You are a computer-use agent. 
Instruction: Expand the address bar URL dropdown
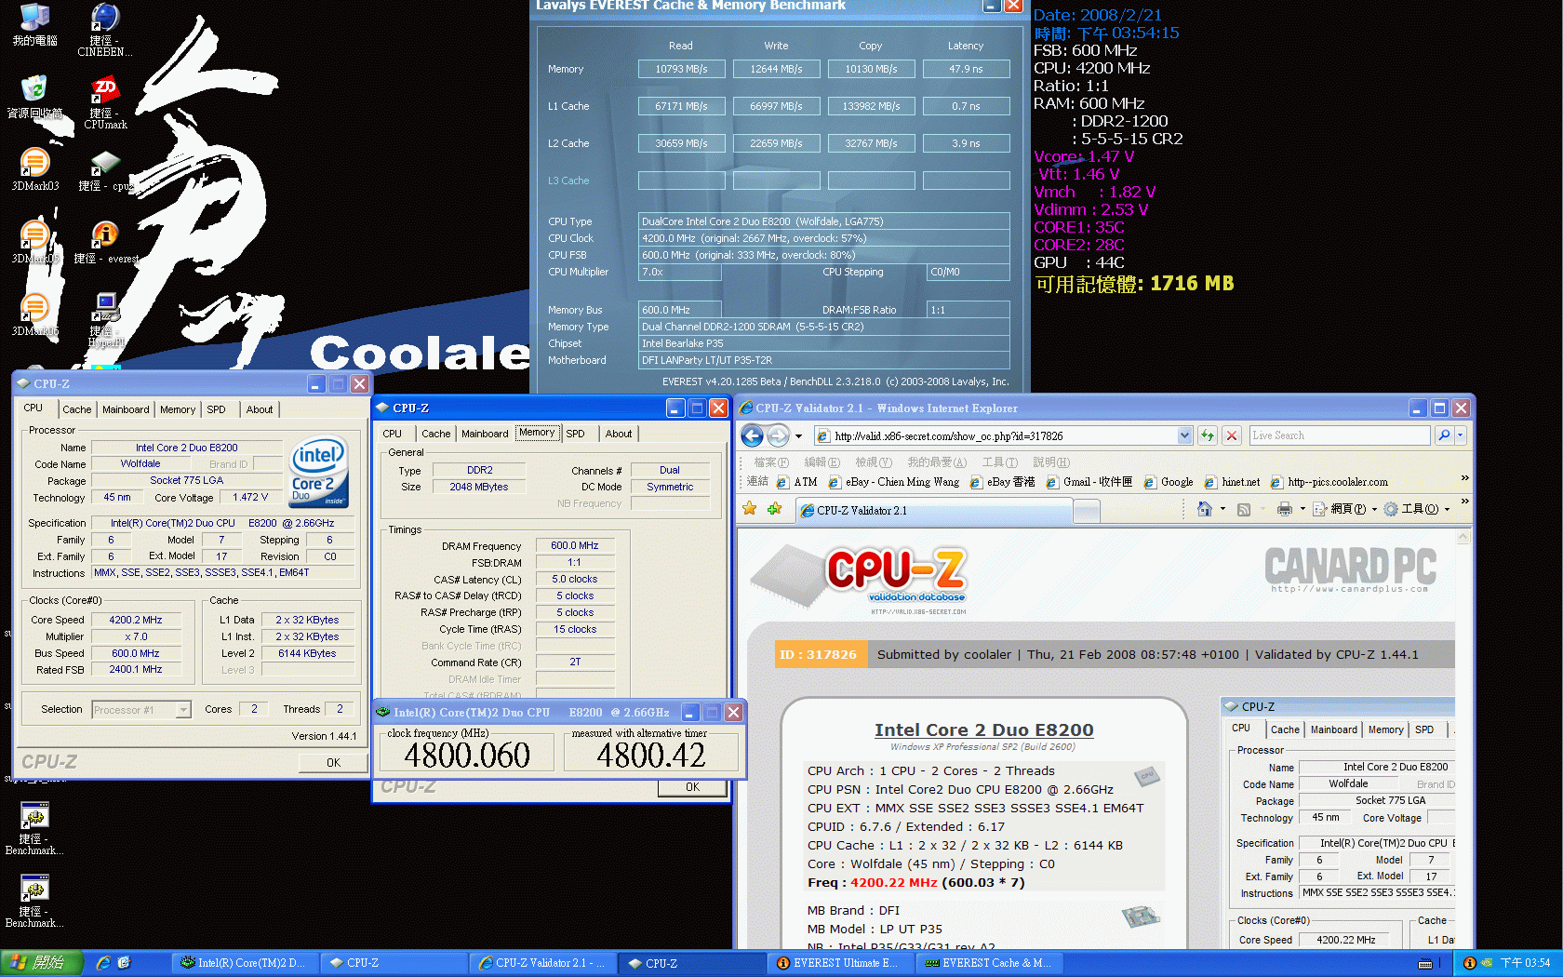tap(1184, 435)
